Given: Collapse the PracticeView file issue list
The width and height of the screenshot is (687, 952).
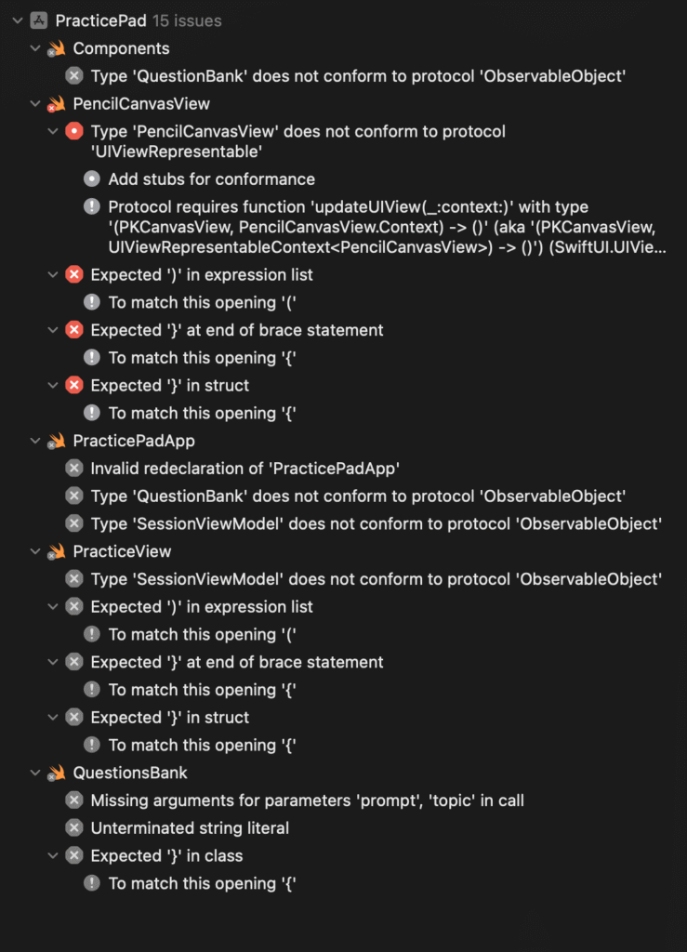Looking at the screenshot, I should 35,551.
